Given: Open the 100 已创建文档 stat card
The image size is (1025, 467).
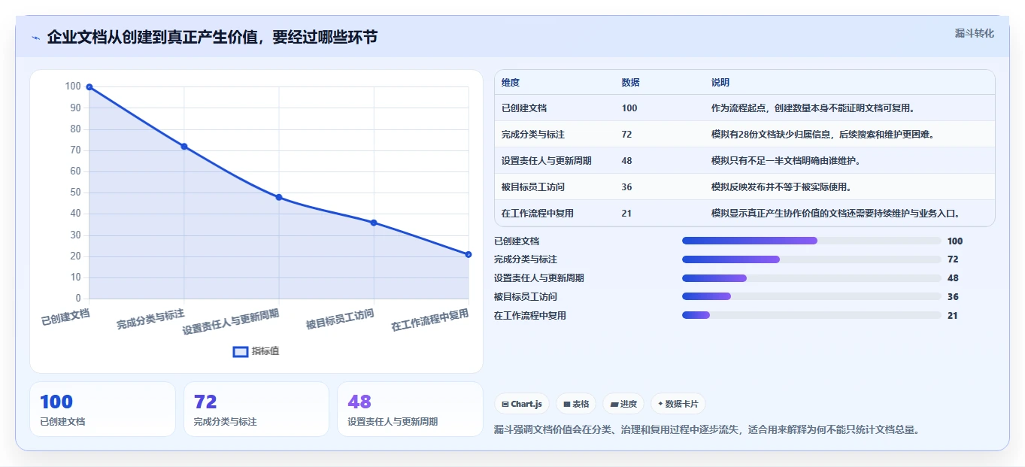Looking at the screenshot, I should (102, 409).
